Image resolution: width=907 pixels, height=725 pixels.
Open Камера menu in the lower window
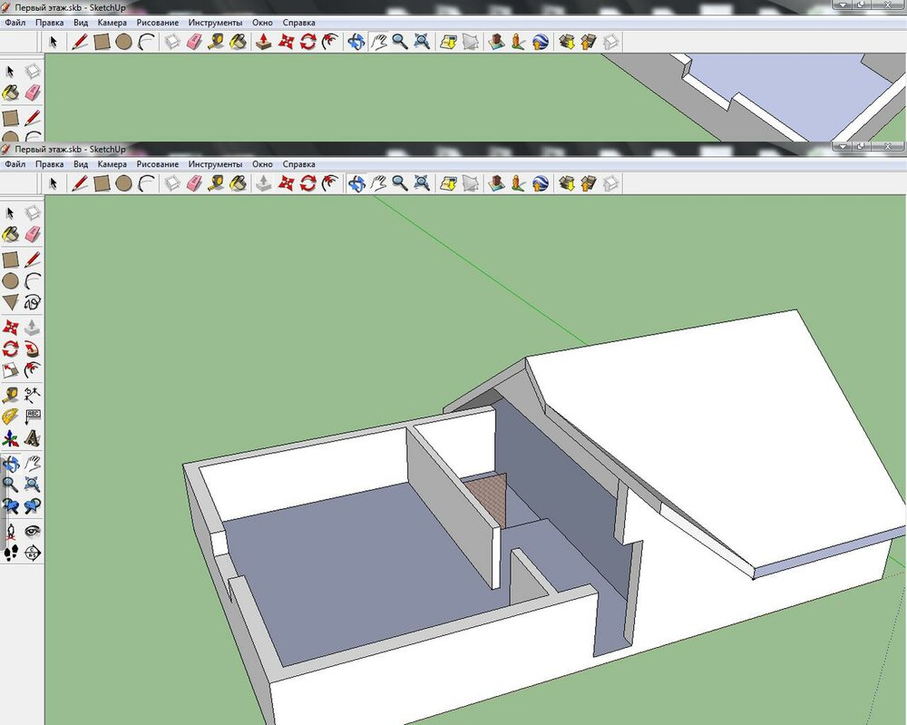[112, 164]
